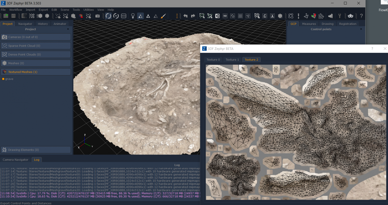Click the help question mark in the texture dialog
The image size is (388, 205).
[x=372, y=49]
